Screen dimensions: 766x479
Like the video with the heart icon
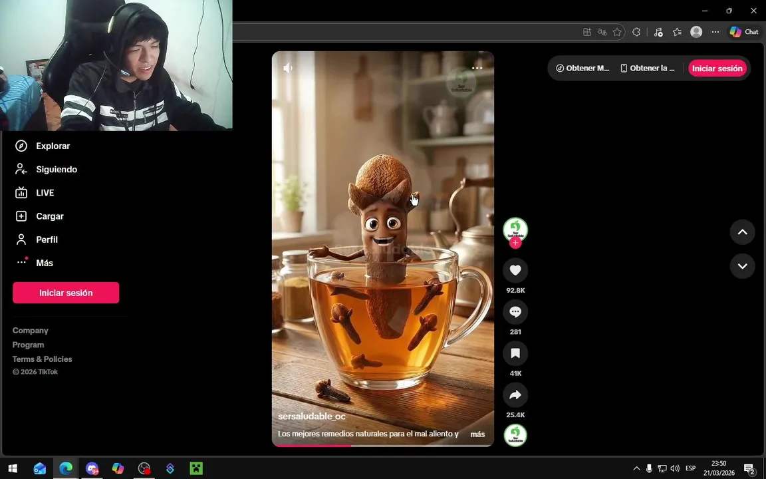515,270
